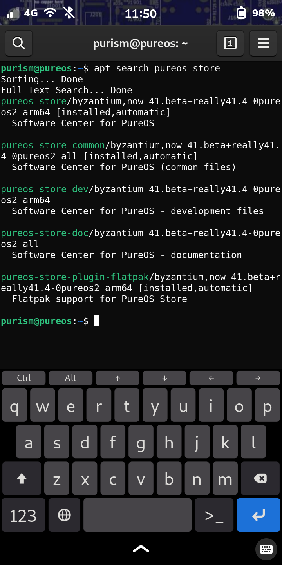
Task: Tap the v key
Action: 141,478
